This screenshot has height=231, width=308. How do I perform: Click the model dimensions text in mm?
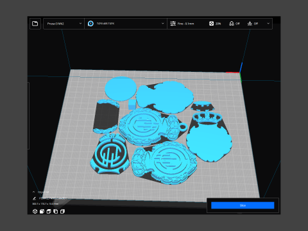tap(45, 204)
